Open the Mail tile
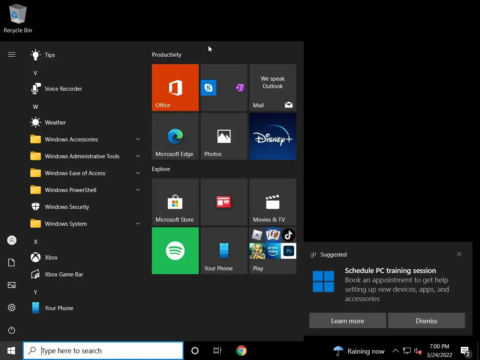This screenshot has width=480, height=360. click(273, 87)
